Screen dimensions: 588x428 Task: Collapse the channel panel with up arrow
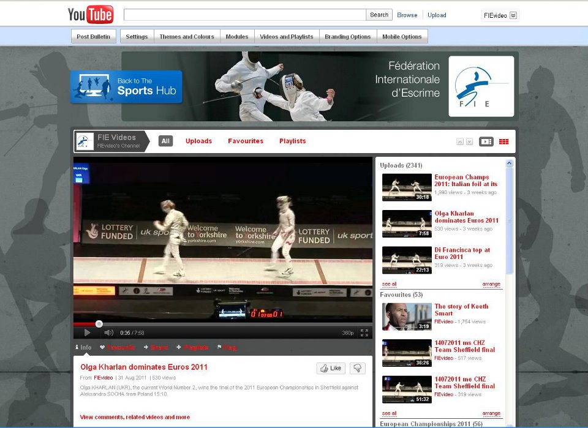coord(460,142)
